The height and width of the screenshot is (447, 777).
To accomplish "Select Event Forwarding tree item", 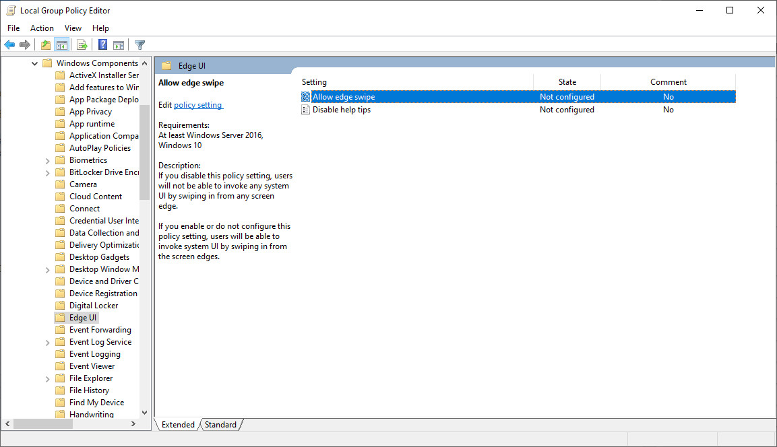I will [100, 330].
